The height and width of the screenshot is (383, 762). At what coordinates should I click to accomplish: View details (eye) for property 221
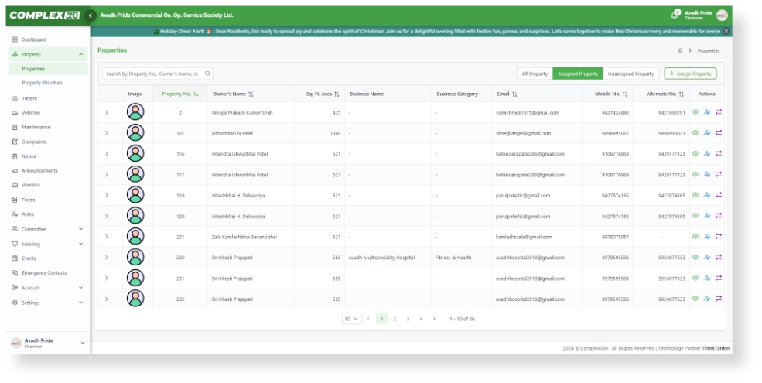click(695, 237)
